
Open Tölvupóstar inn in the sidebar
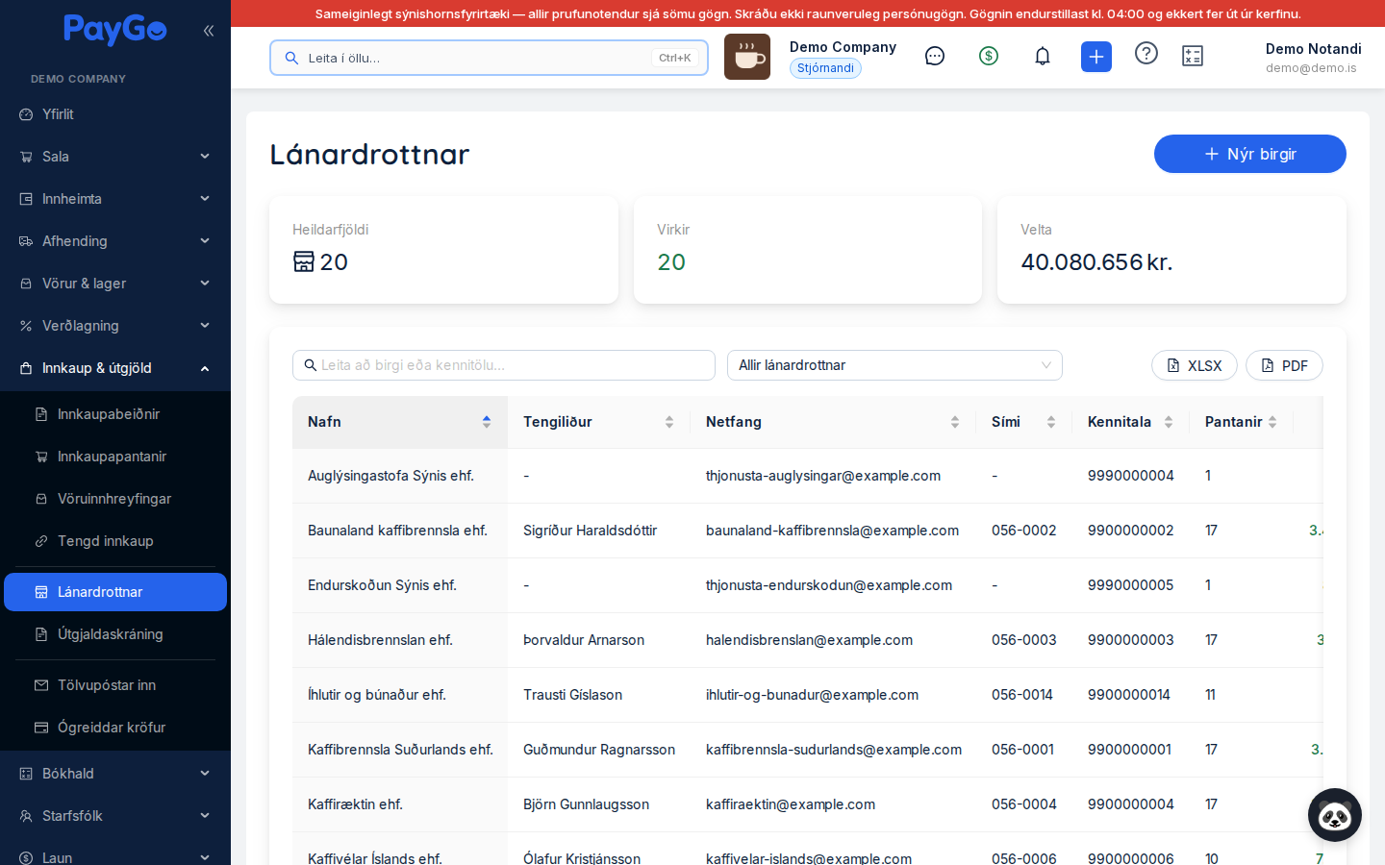coord(115,685)
